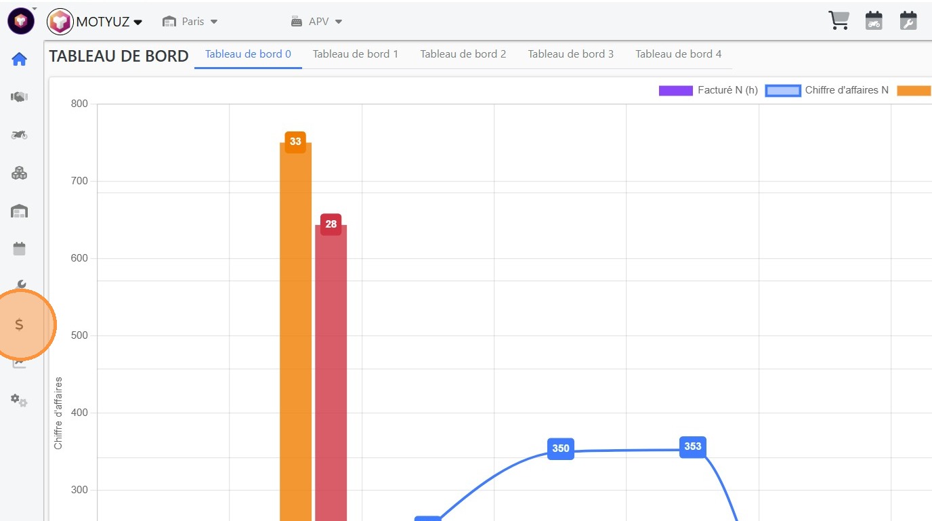
Task: Open the shopping cart
Action: pyautogui.click(x=839, y=21)
